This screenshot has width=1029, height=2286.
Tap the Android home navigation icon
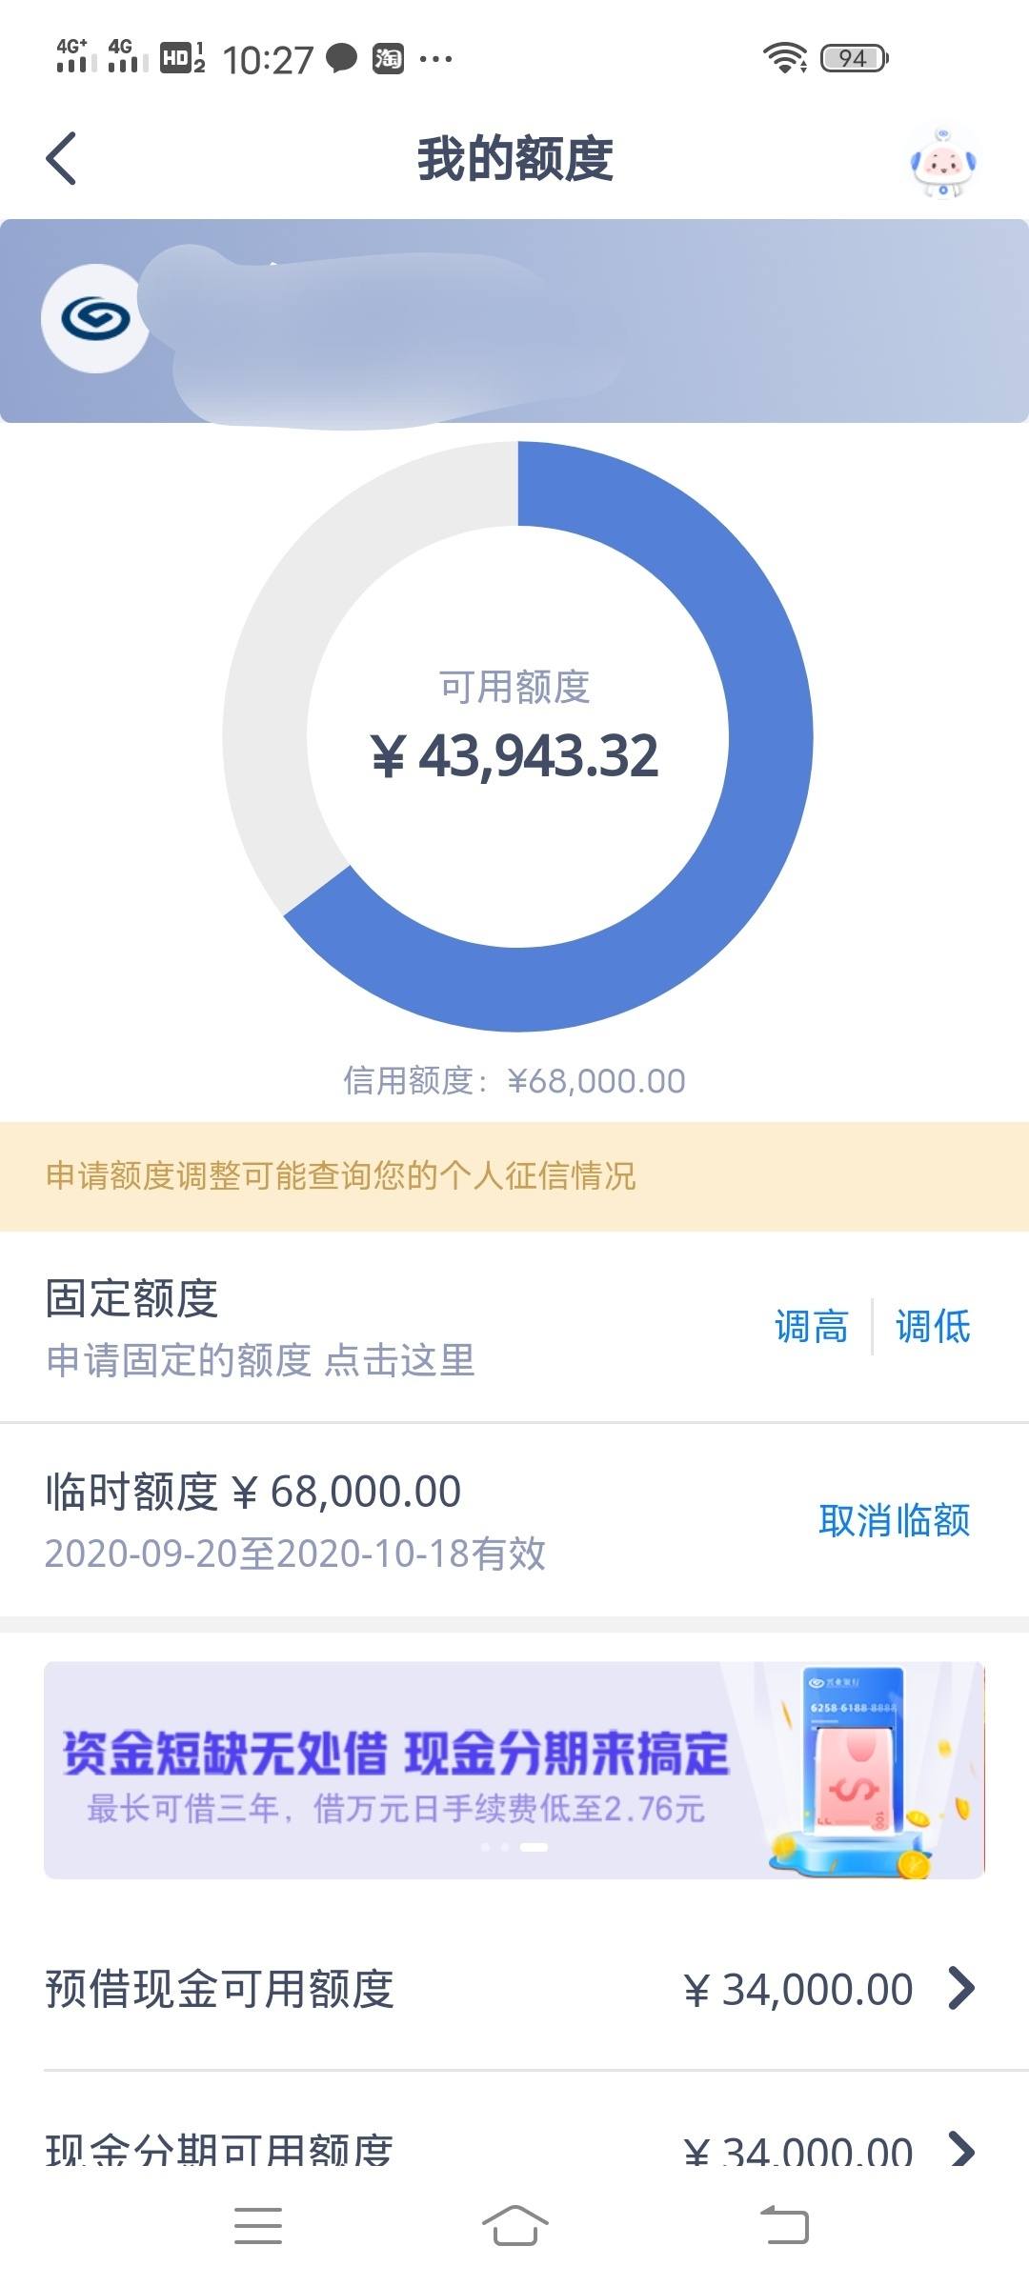(x=514, y=2226)
